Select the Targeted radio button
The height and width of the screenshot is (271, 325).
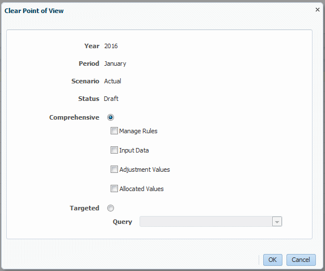coord(111,208)
